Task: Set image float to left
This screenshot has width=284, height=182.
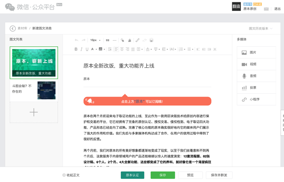Action: click(204, 49)
